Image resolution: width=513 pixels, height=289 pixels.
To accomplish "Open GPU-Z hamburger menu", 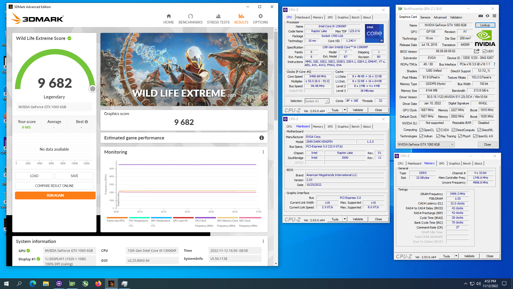I will (494, 16).
